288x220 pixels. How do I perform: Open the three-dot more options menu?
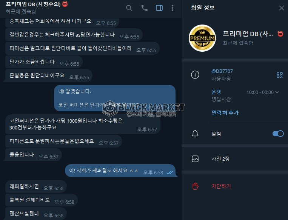[172, 8]
